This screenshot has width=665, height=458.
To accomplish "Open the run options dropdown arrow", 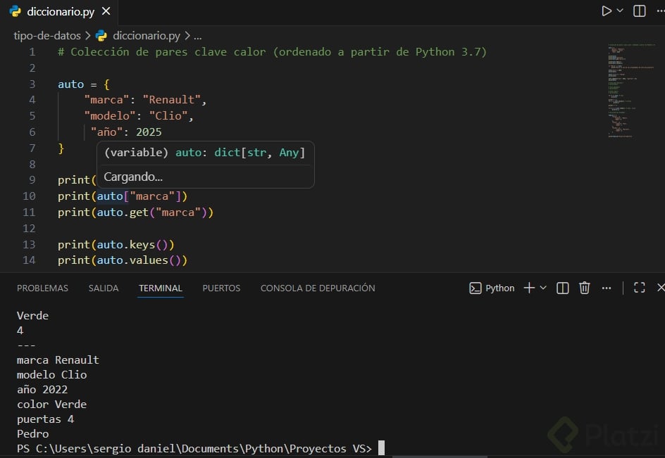I will click(x=620, y=11).
